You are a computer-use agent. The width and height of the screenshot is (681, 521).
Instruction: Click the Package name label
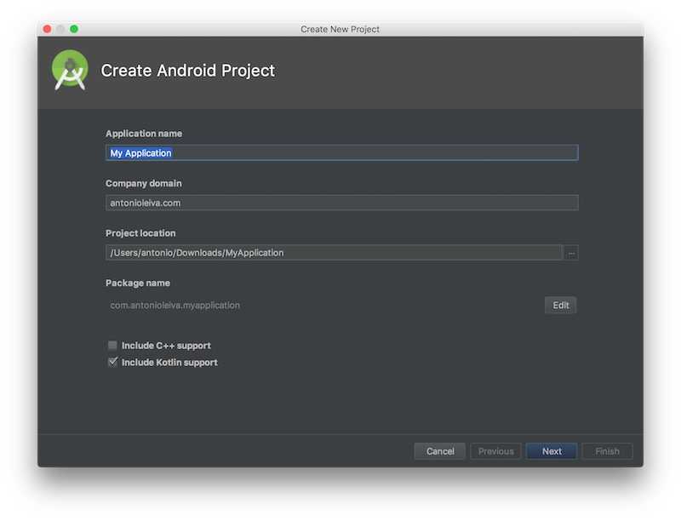coord(138,283)
